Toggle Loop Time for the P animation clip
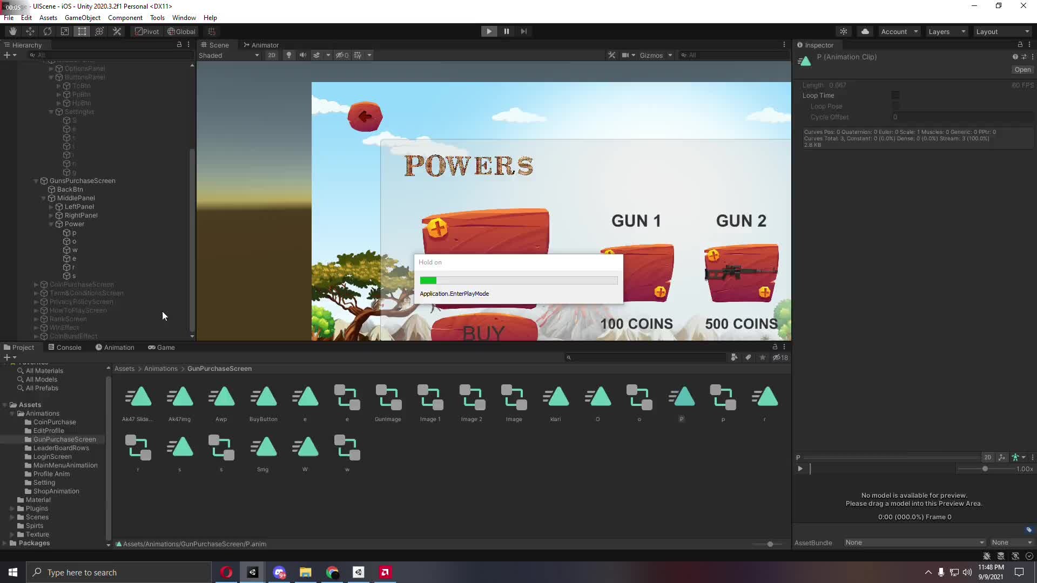The image size is (1037, 583). coord(895,95)
